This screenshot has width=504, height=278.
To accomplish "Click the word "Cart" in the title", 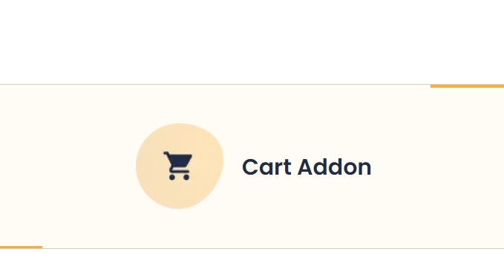I will (x=266, y=167).
